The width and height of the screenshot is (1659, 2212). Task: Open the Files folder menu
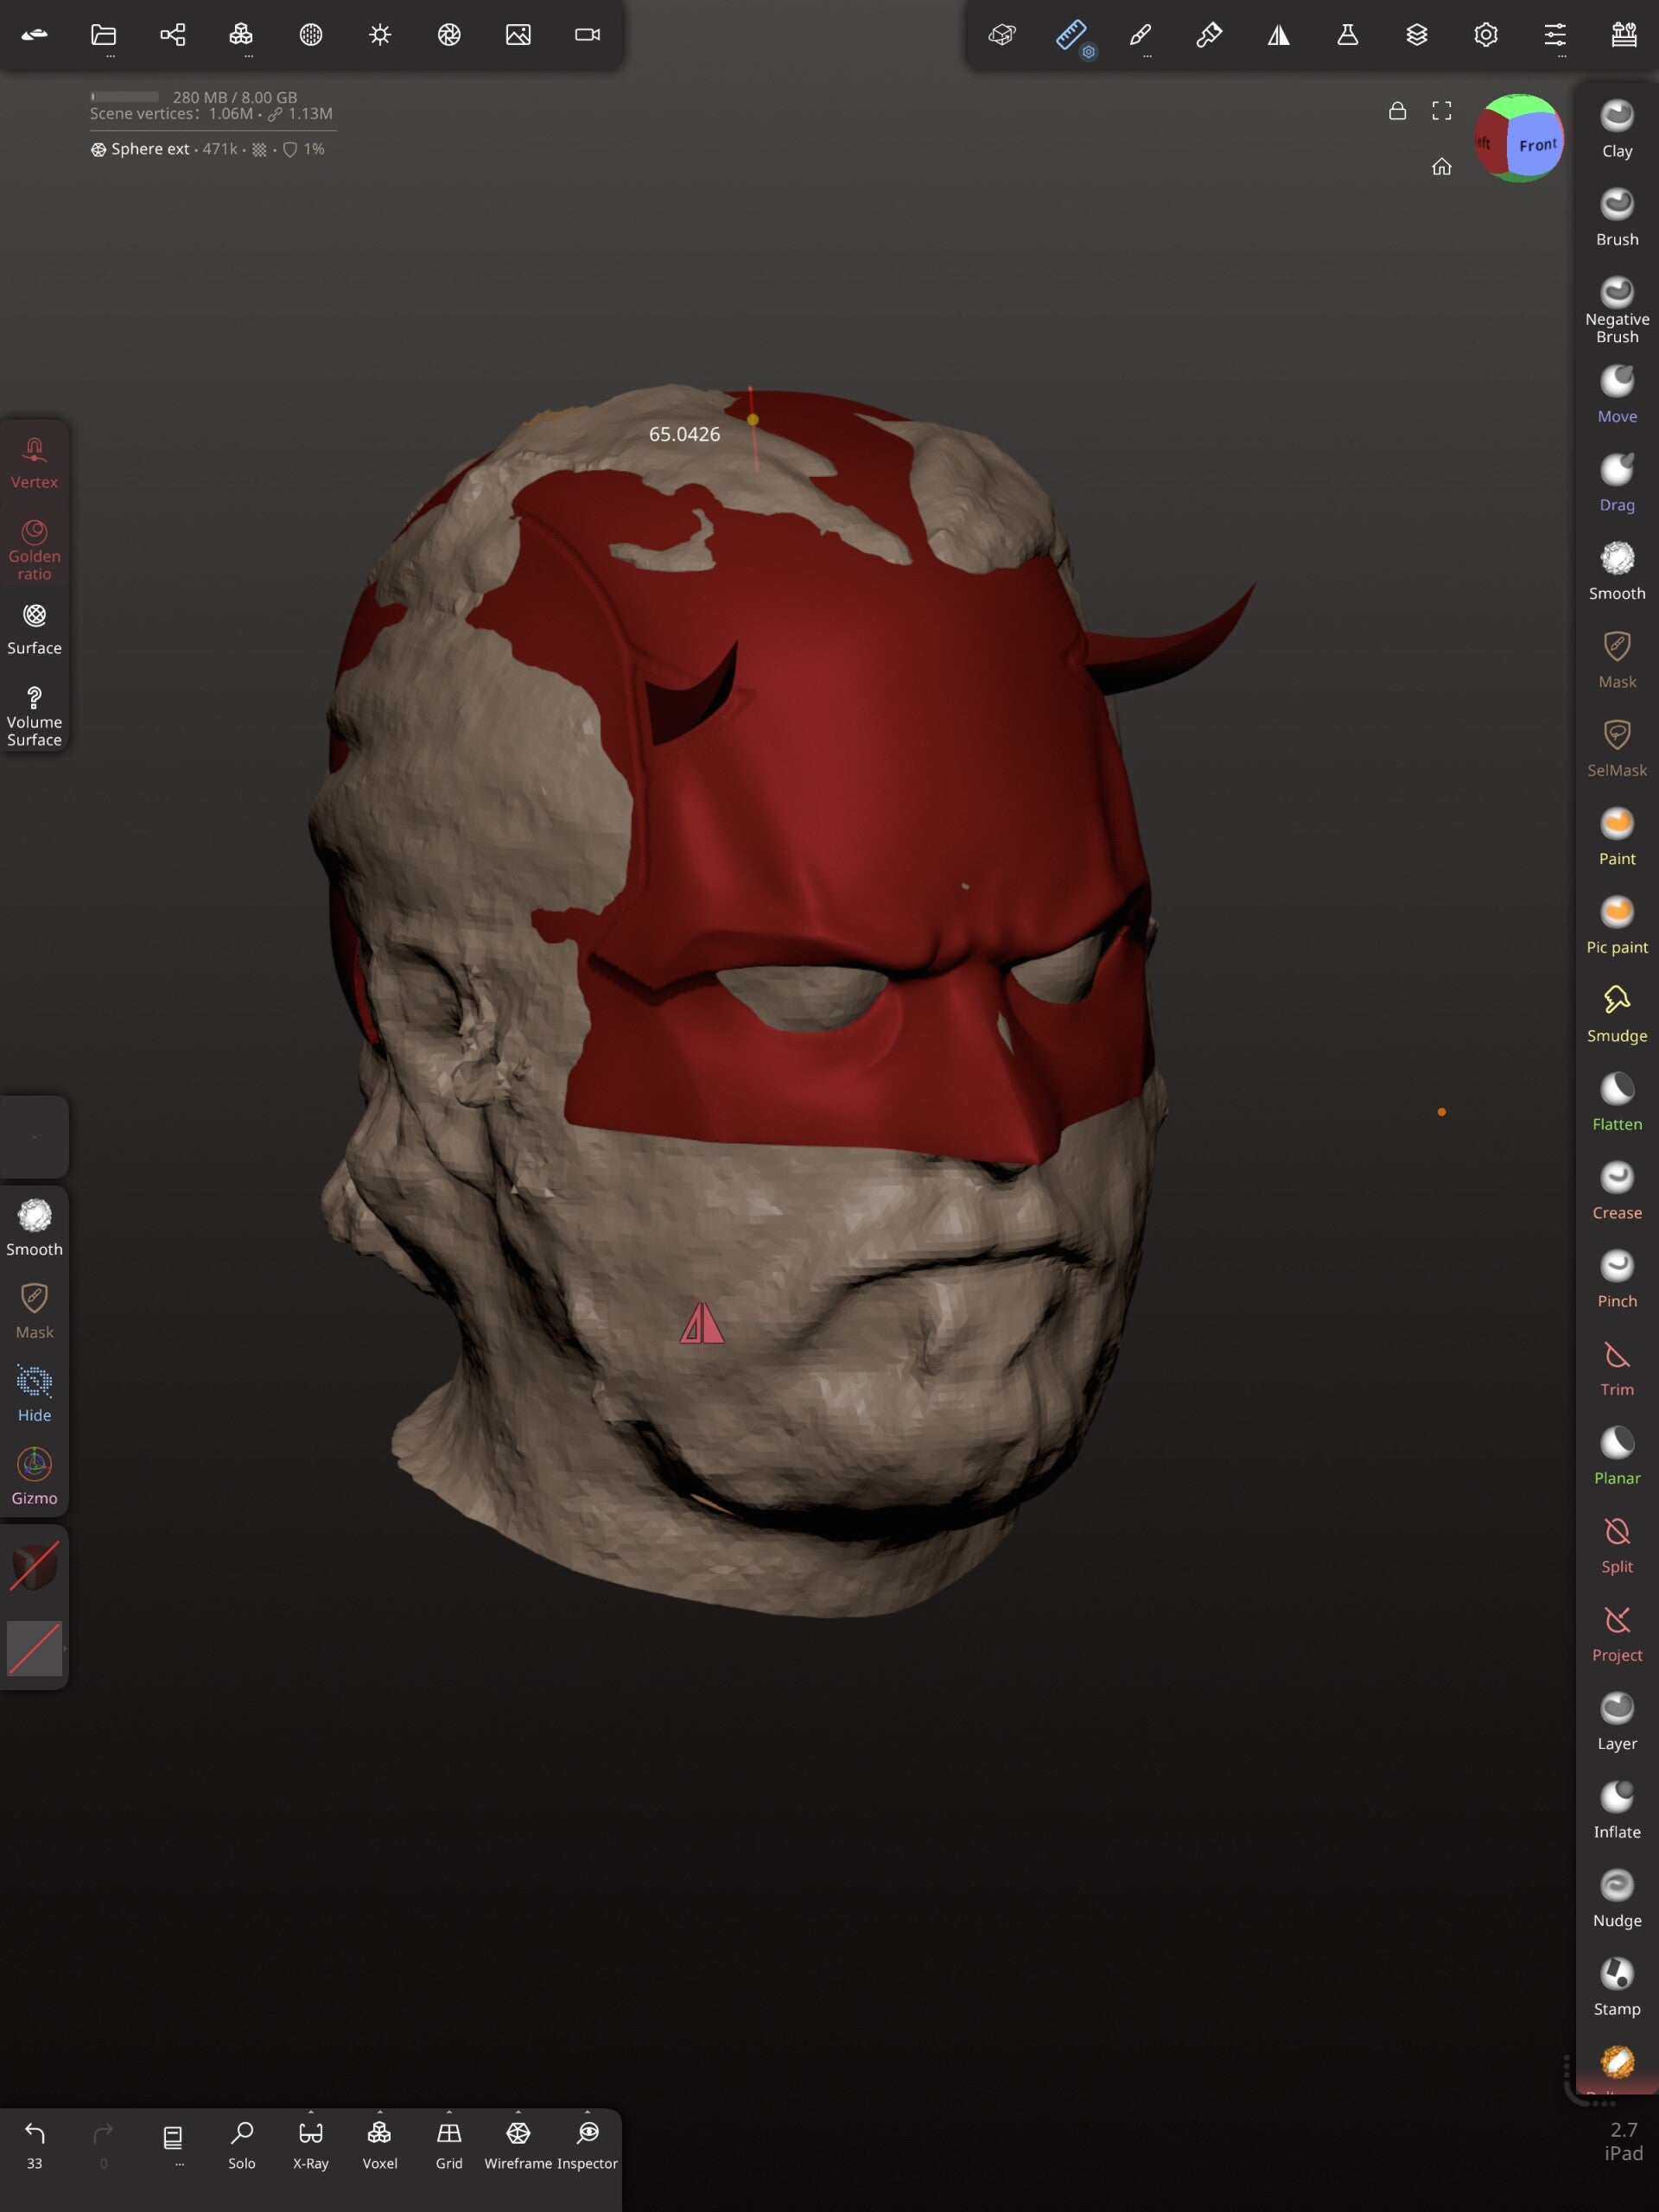tap(103, 35)
